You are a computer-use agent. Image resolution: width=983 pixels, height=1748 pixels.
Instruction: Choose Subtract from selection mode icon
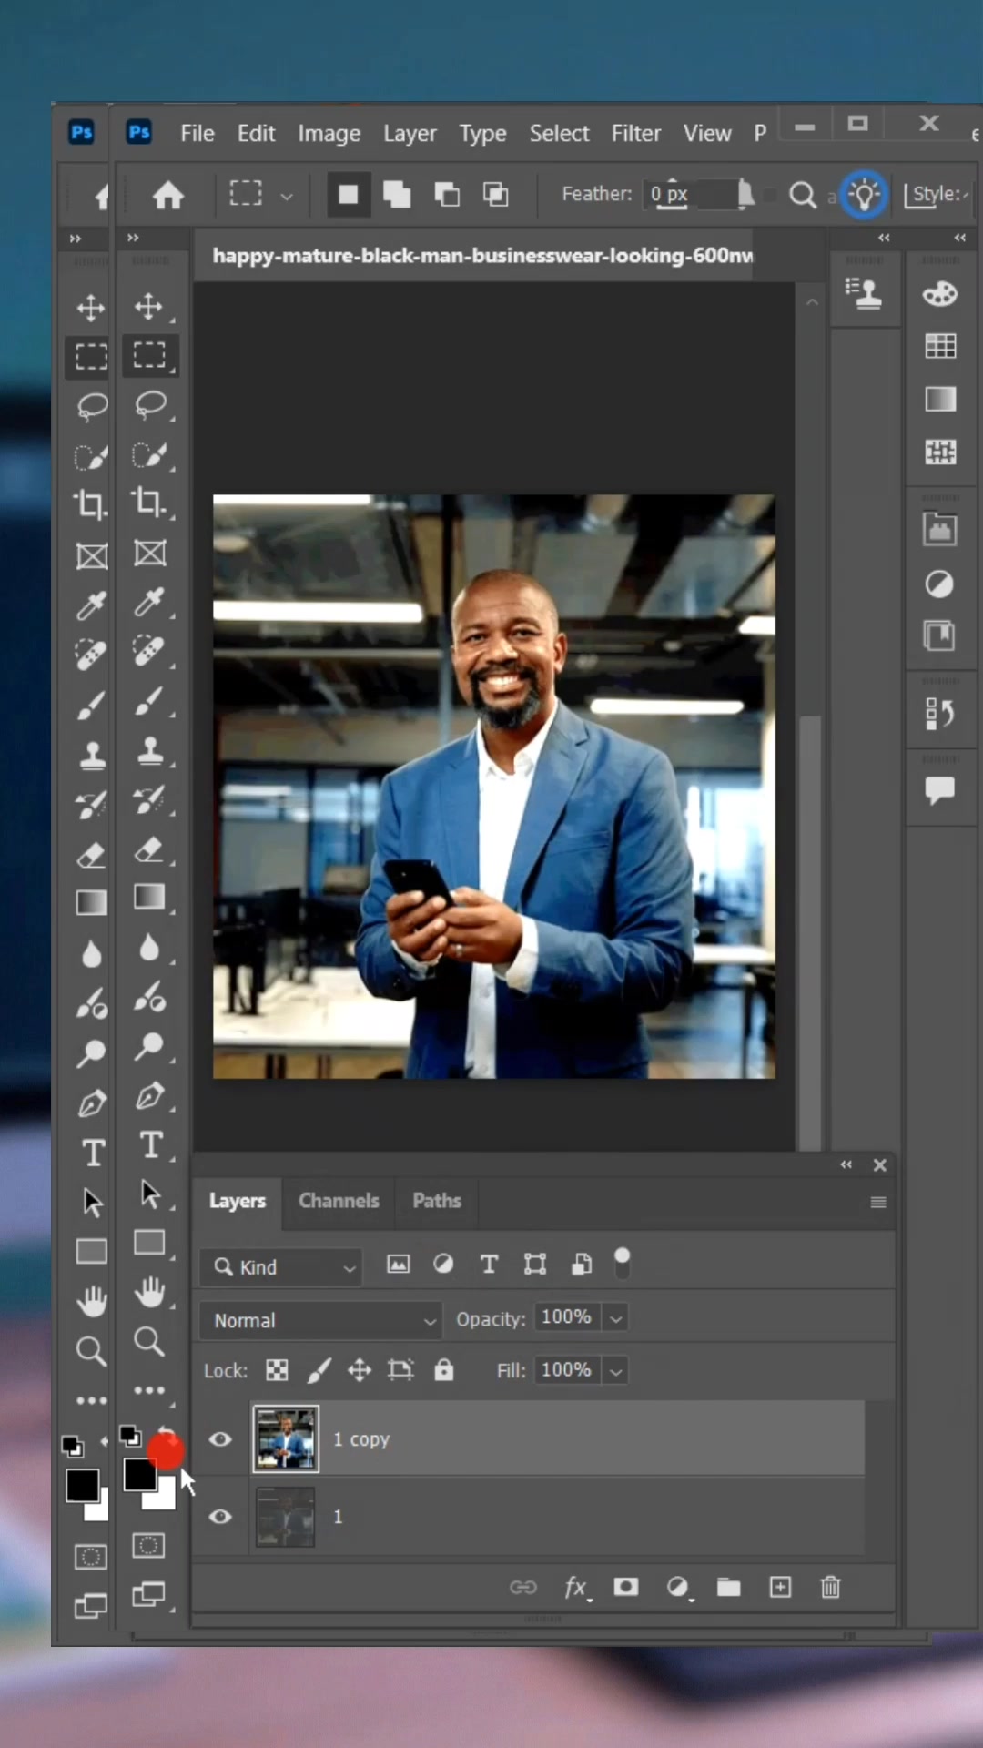pyautogui.click(x=446, y=194)
